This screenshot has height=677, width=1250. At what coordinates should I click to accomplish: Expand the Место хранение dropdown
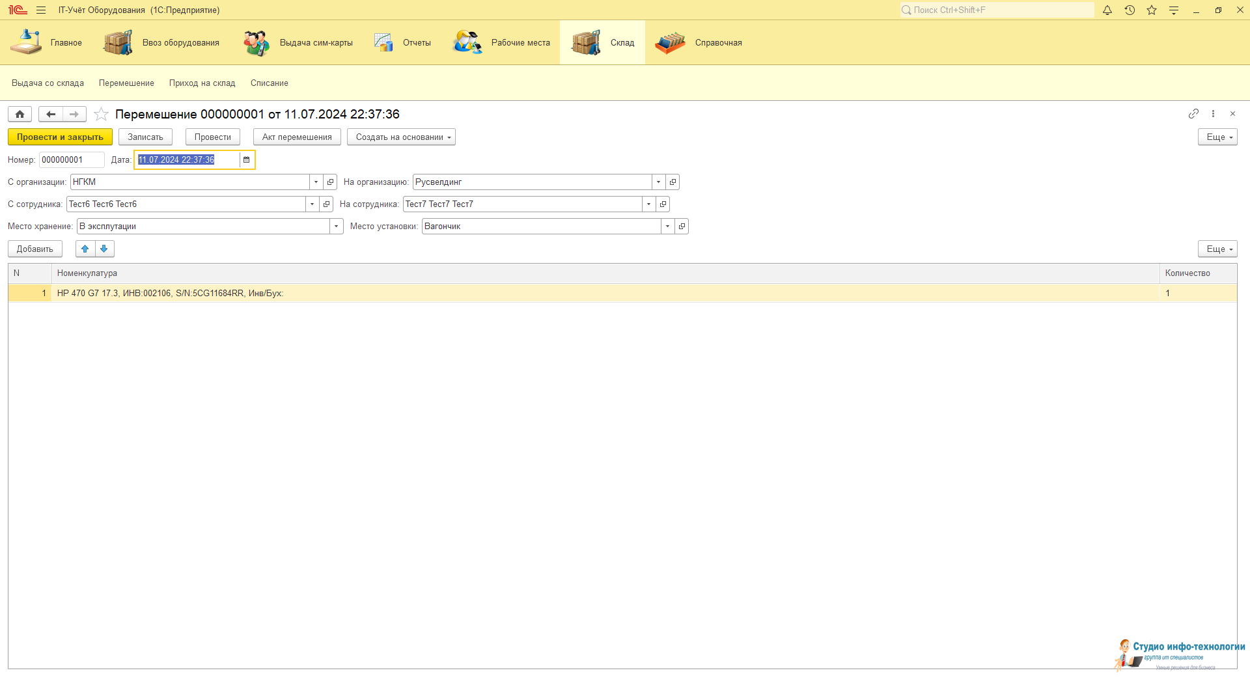pyautogui.click(x=336, y=227)
